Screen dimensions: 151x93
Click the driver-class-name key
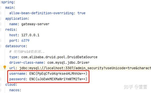tap(26, 62)
